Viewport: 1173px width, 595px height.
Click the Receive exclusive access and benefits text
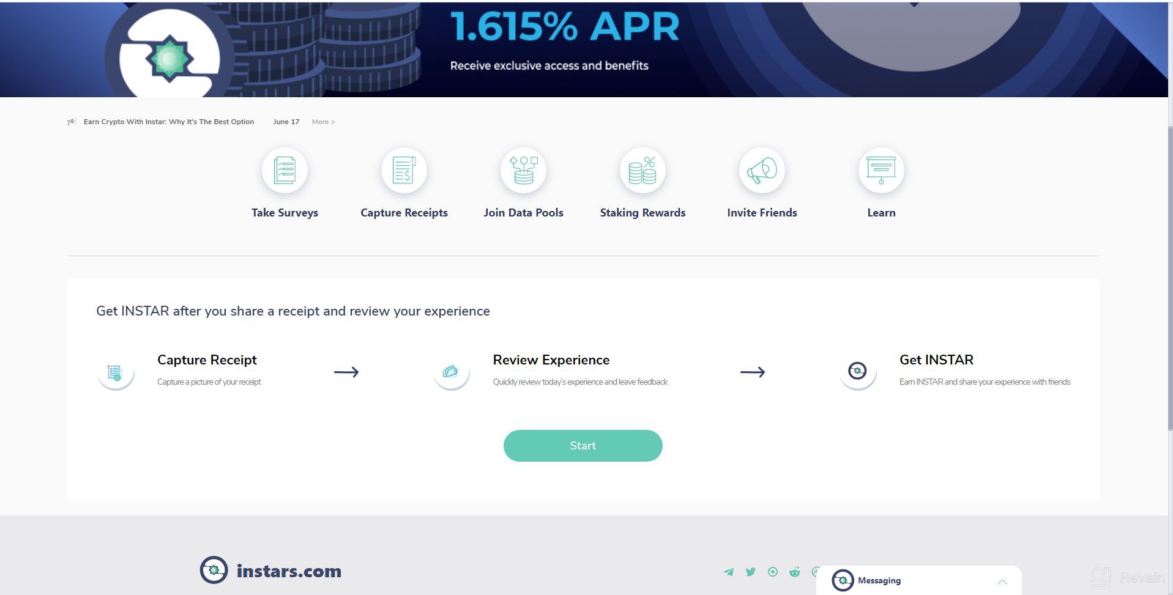[x=549, y=65]
